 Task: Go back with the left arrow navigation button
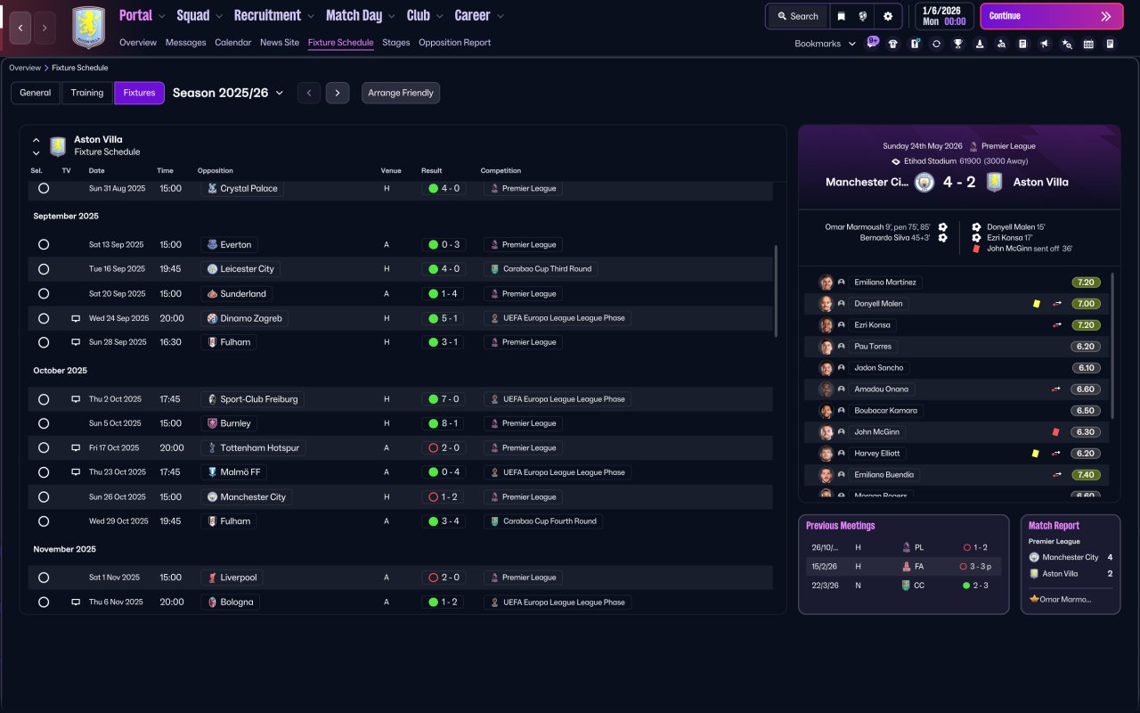click(x=21, y=28)
